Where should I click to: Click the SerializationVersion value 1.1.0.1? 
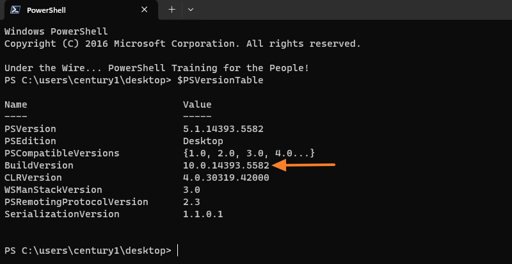click(203, 214)
